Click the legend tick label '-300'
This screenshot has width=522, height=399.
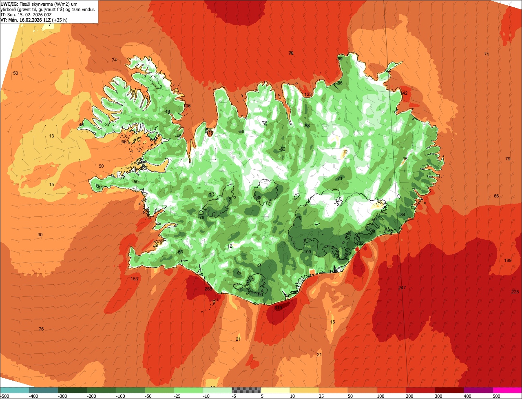pos(62,396)
